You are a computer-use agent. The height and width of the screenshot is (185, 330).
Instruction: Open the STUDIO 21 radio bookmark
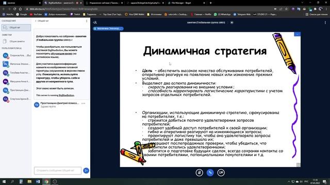click(265, 14)
